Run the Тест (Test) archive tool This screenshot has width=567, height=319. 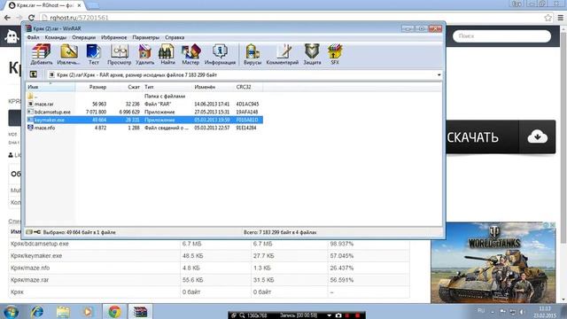(x=93, y=54)
